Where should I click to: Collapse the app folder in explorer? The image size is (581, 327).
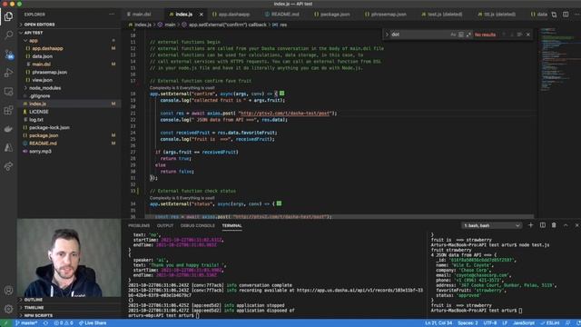[x=34, y=40]
